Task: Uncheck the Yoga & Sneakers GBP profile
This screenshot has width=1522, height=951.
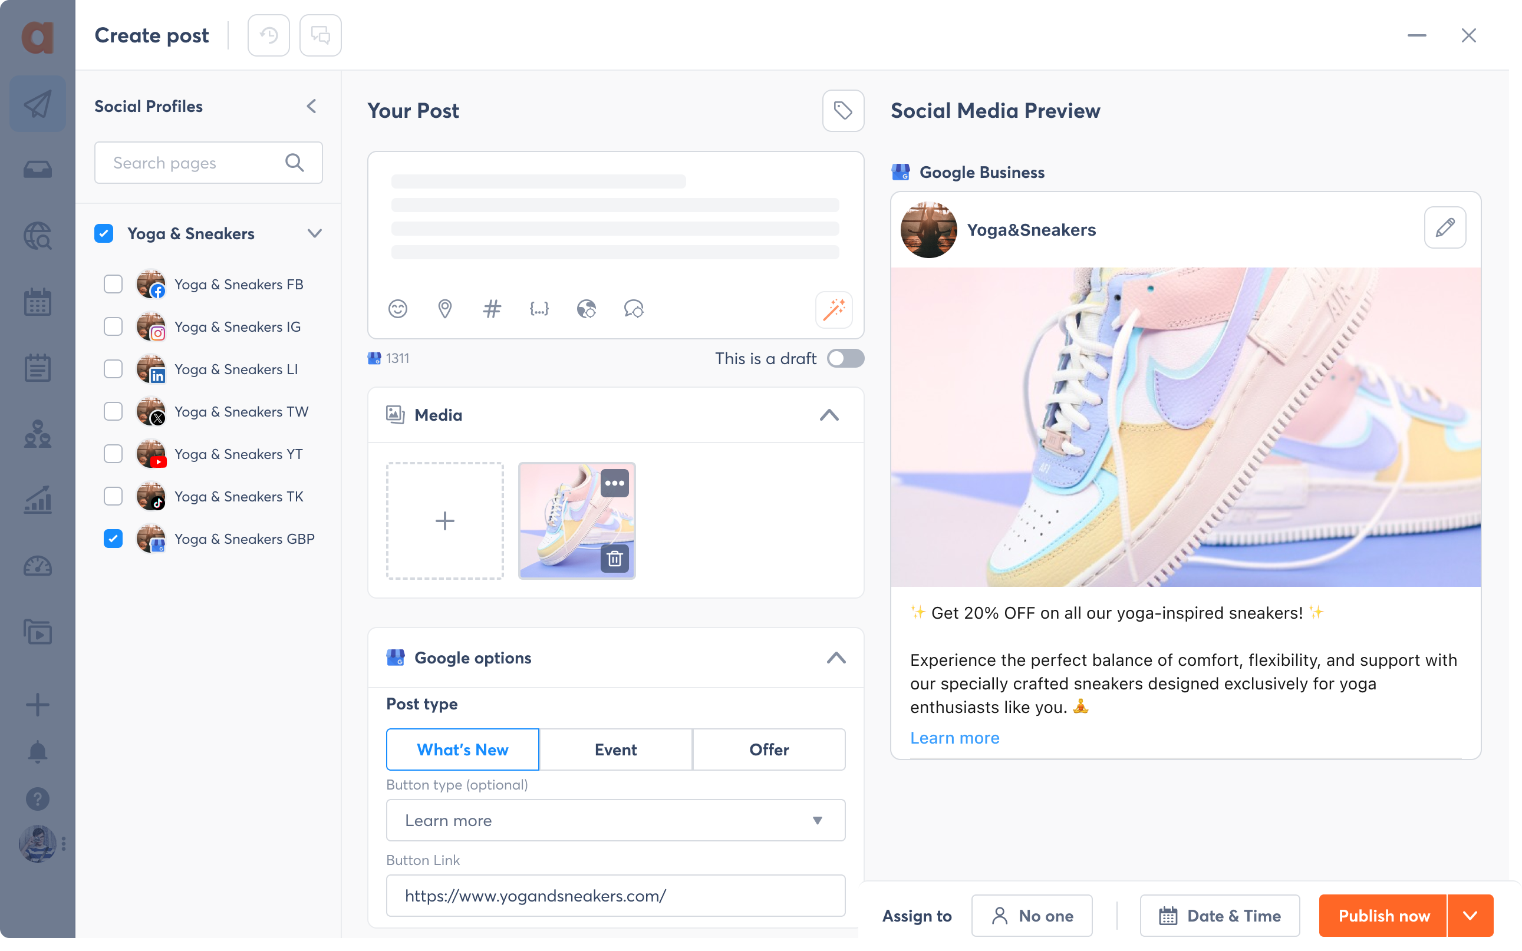Action: click(113, 539)
